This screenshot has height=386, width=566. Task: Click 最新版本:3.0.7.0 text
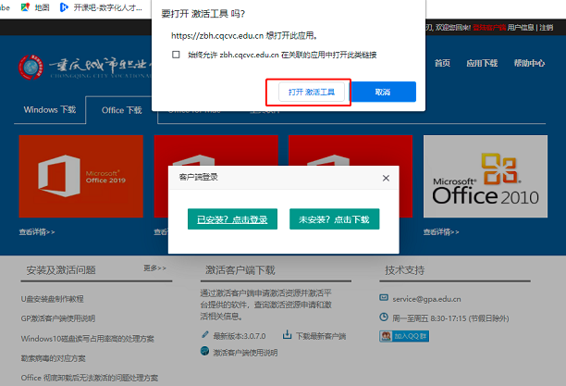(240, 336)
